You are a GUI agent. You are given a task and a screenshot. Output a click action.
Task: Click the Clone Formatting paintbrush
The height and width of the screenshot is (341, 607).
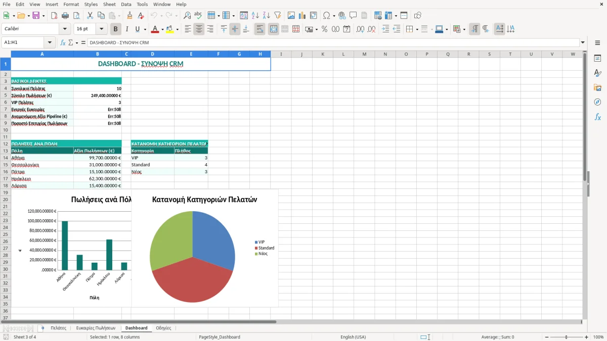click(x=130, y=16)
